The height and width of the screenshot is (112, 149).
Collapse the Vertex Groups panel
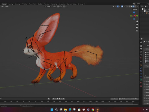coord(145,49)
